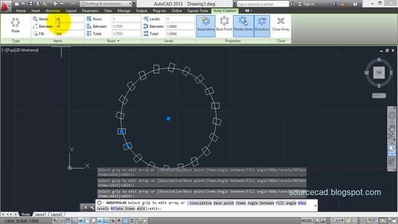The height and width of the screenshot is (224, 398).
Task: Click the Base Point button
Action: click(x=224, y=26)
